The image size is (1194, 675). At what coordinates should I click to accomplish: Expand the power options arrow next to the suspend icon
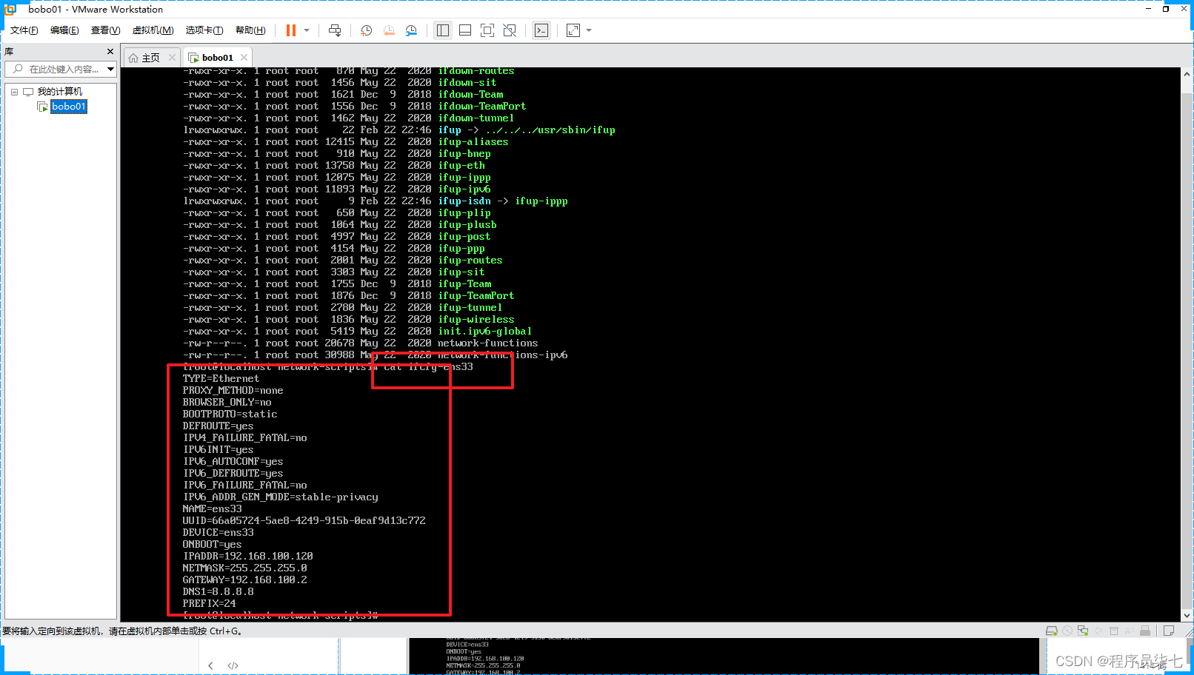[307, 30]
